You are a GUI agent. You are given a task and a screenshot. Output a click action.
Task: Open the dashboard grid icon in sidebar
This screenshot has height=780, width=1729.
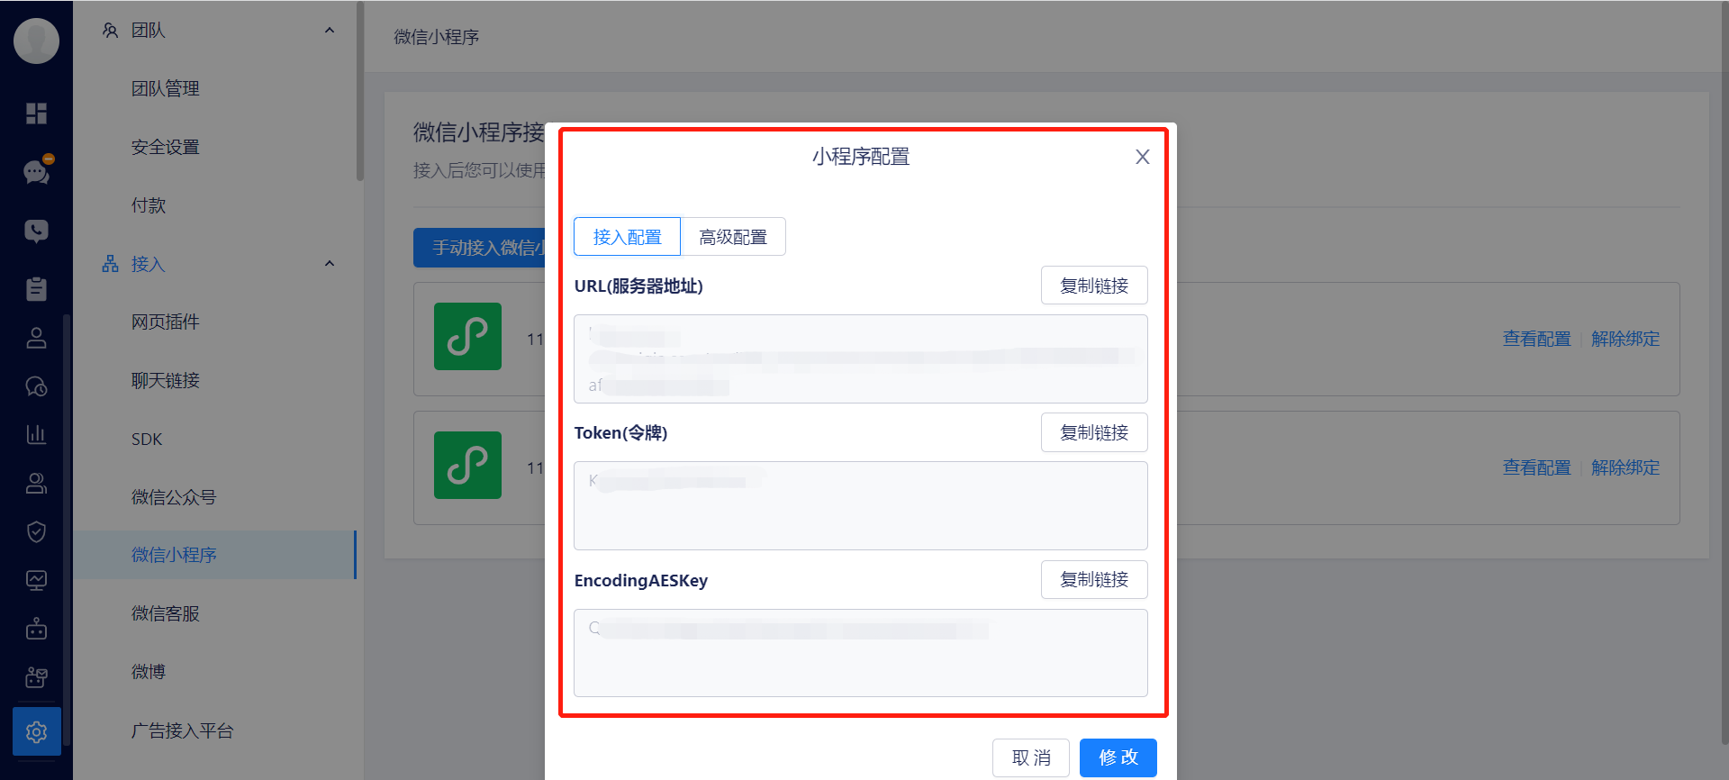tap(36, 113)
